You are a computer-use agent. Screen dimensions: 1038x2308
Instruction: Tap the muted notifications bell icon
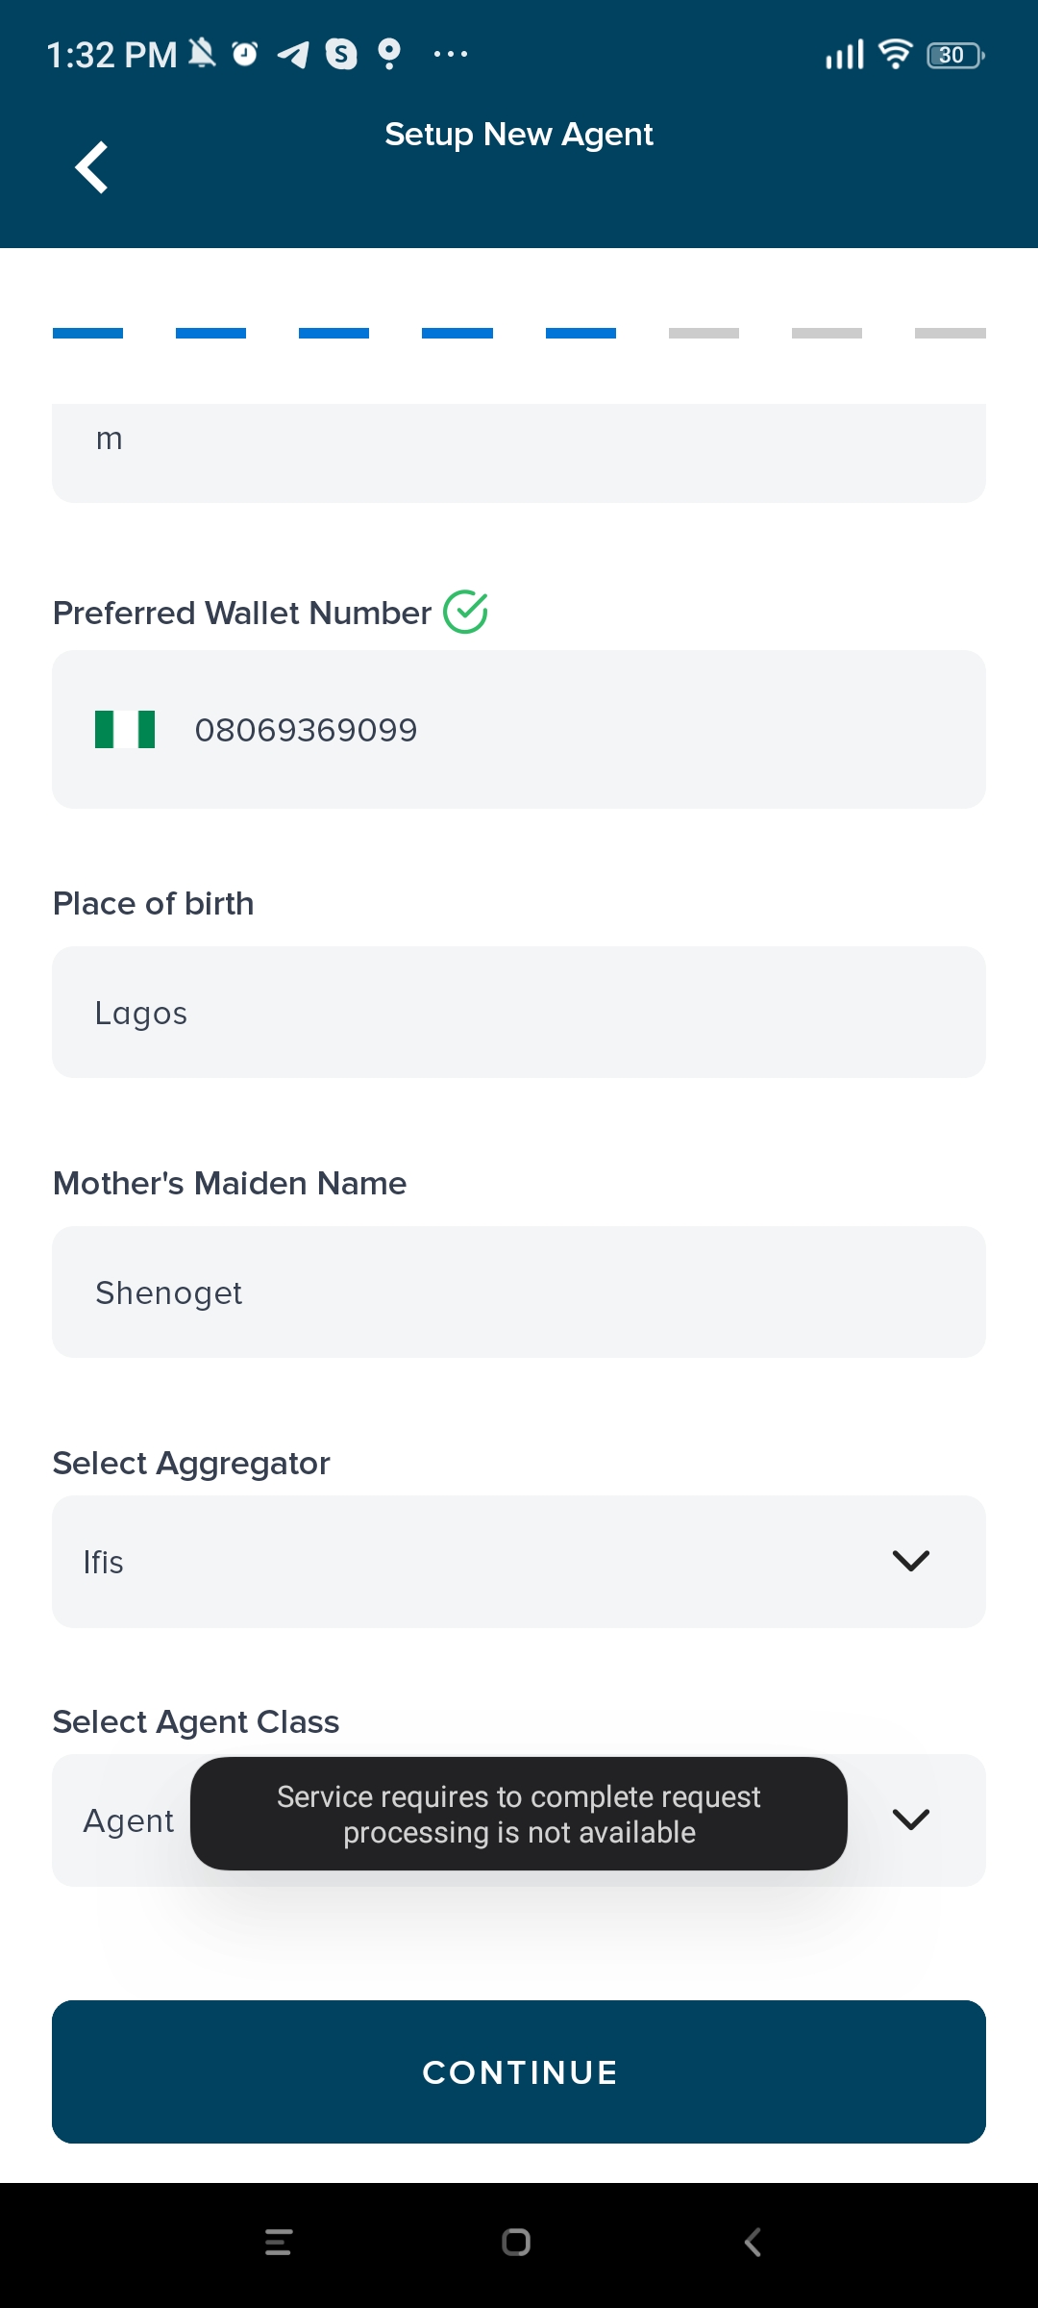click(x=202, y=54)
